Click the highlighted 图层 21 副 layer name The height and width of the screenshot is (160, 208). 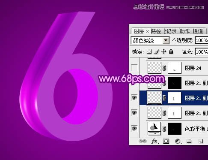point(196,98)
